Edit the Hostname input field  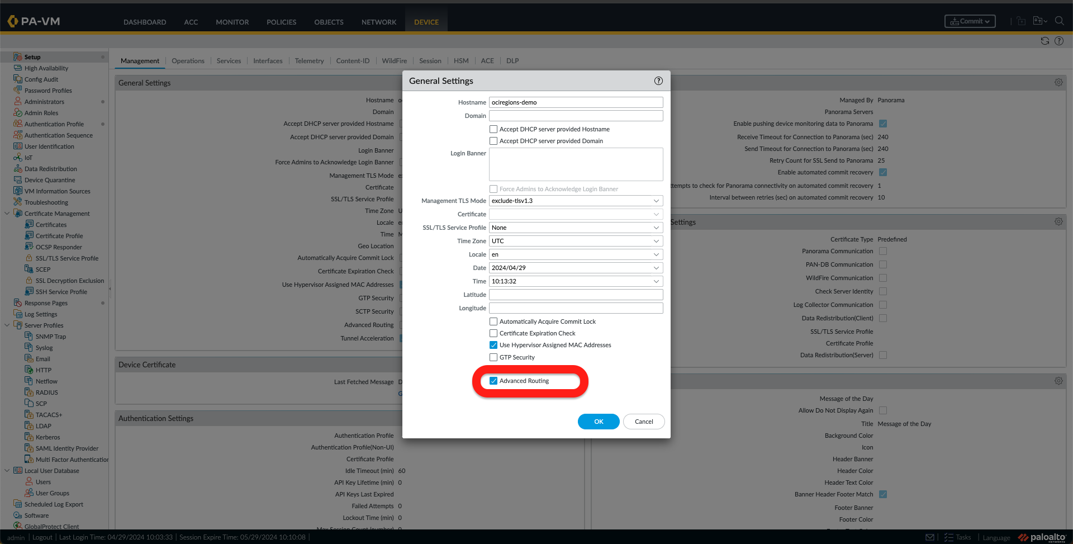tap(576, 102)
